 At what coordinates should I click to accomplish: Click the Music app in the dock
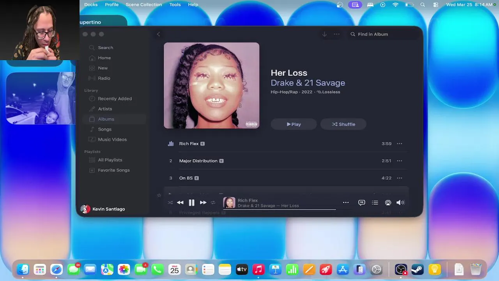(x=258, y=269)
